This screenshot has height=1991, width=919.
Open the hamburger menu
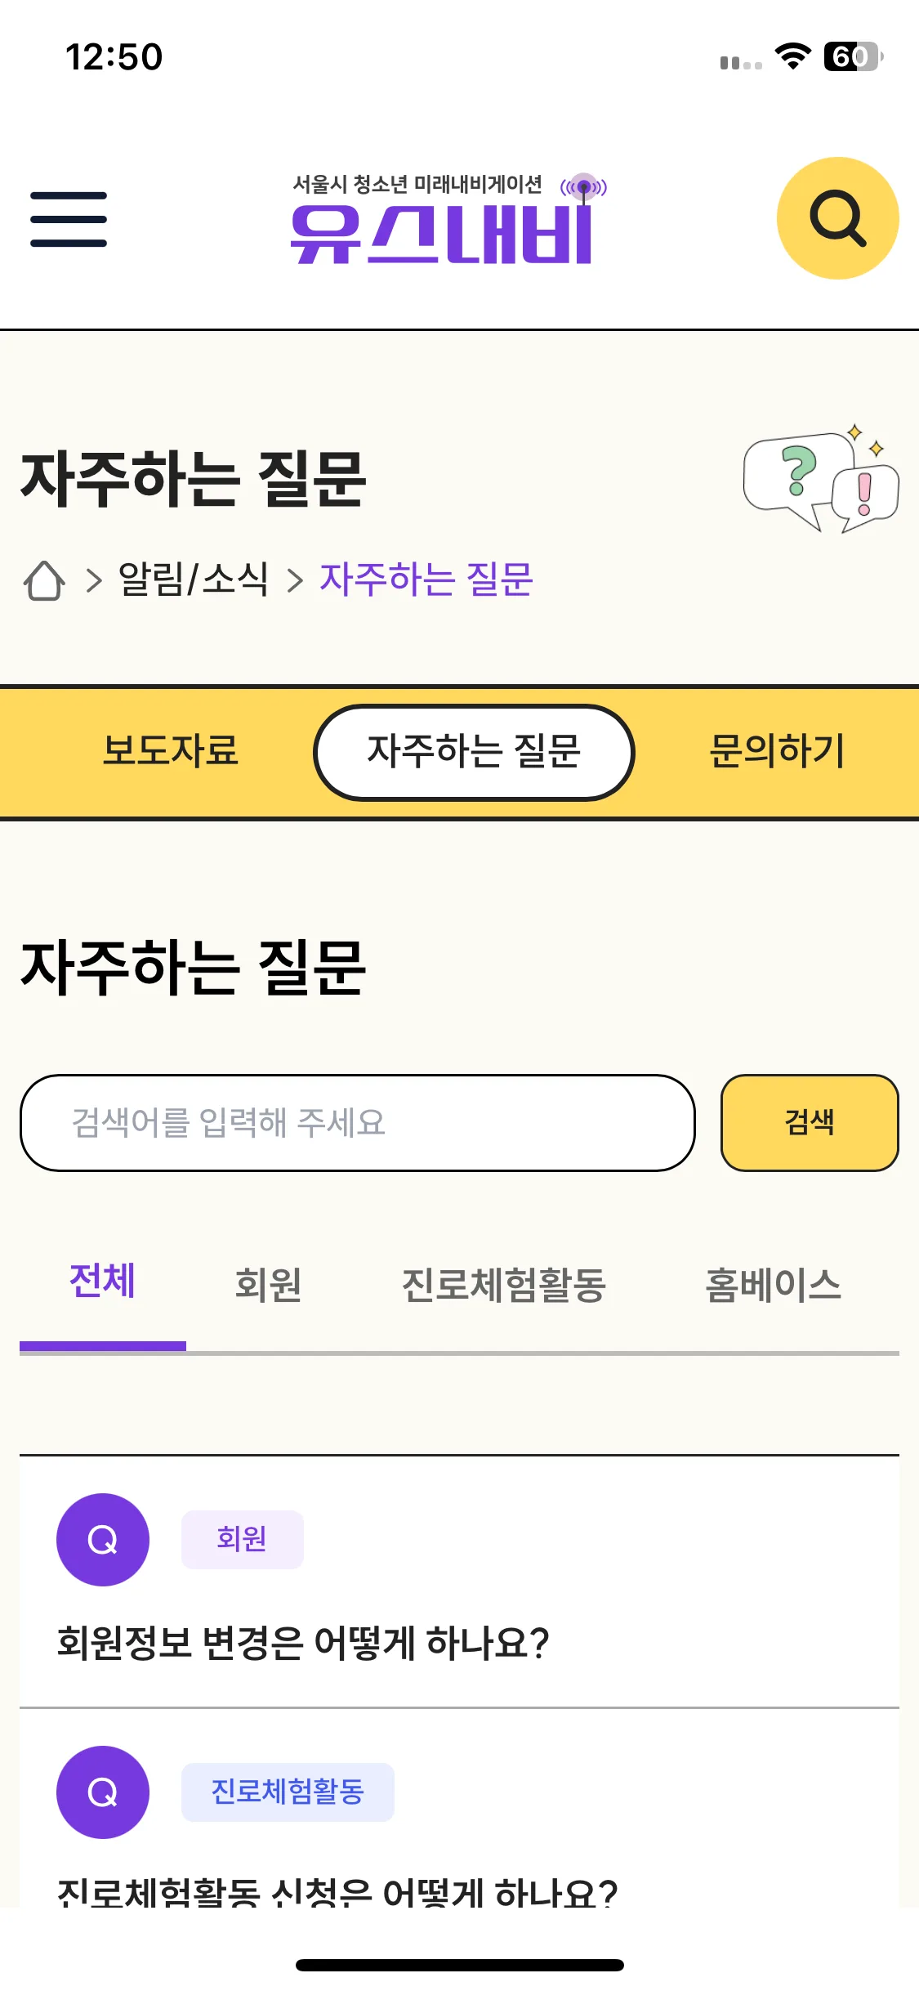click(x=69, y=219)
